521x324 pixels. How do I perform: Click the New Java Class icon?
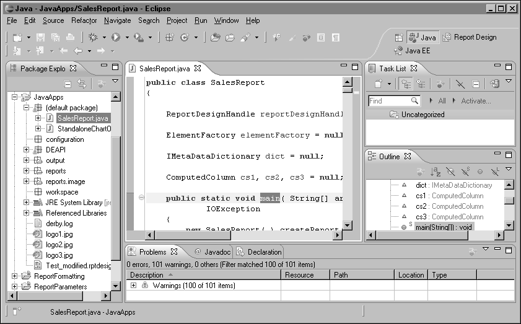pos(185,38)
